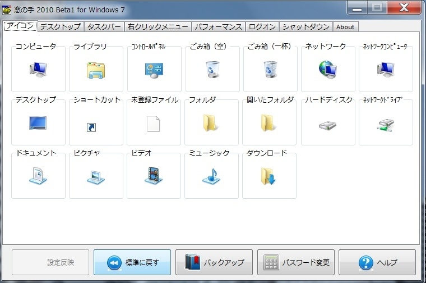Screen dimensions: 426x283
Task: Go to the パフォーマンス tab
Action: [219, 27]
